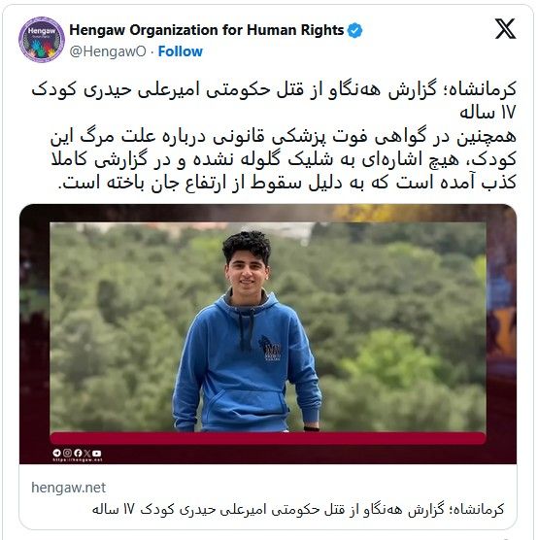Click the Instagram icon on the photo
The image size is (538, 540).
point(67,453)
